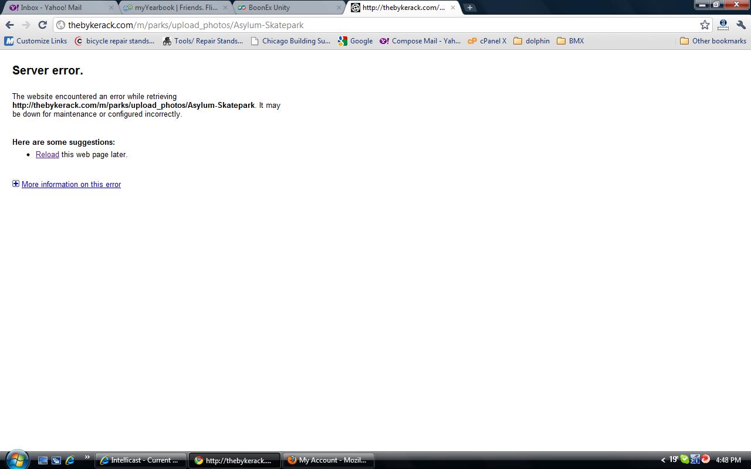751x469 pixels.
Task: Switch to the My Account Mozilla taskbar window
Action: pos(329,460)
